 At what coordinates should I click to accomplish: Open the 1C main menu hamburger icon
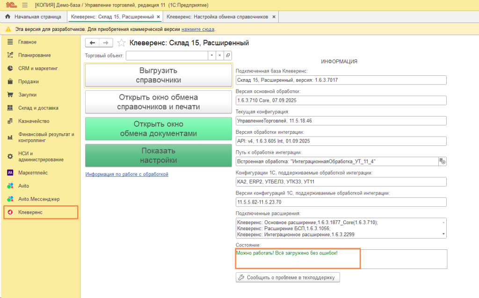click(x=24, y=5)
